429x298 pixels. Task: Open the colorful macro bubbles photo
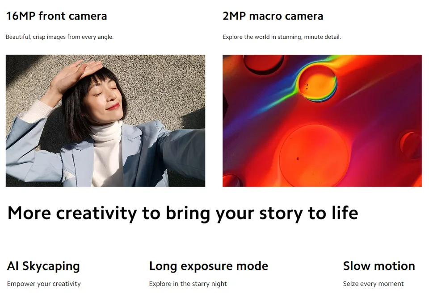(x=322, y=121)
